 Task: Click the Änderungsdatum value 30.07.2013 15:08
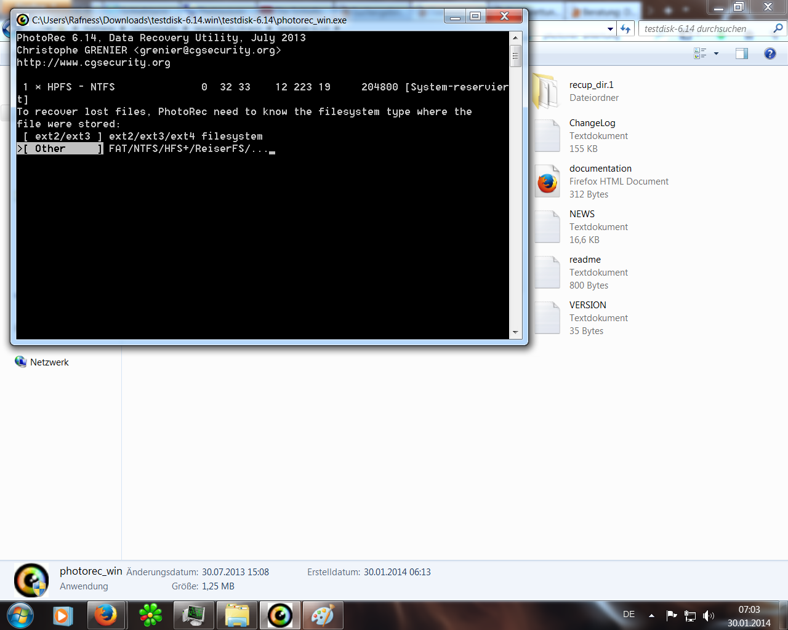[235, 572]
